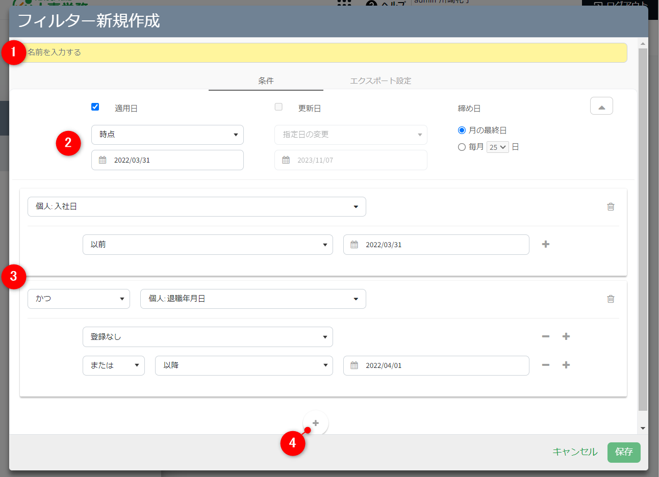The image size is (659, 477).
Task: Add new condition group with round plus button
Action: (x=316, y=423)
